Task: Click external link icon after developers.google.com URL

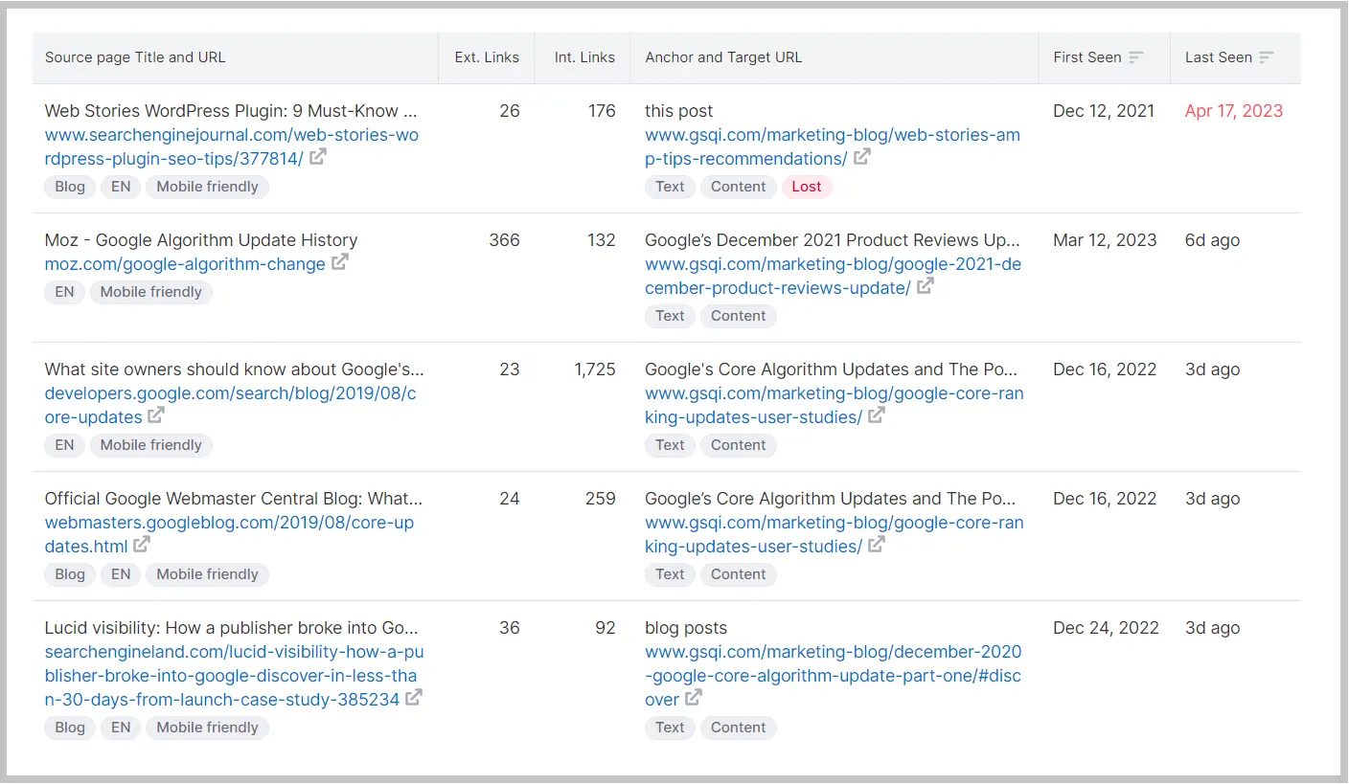Action: coord(156,415)
